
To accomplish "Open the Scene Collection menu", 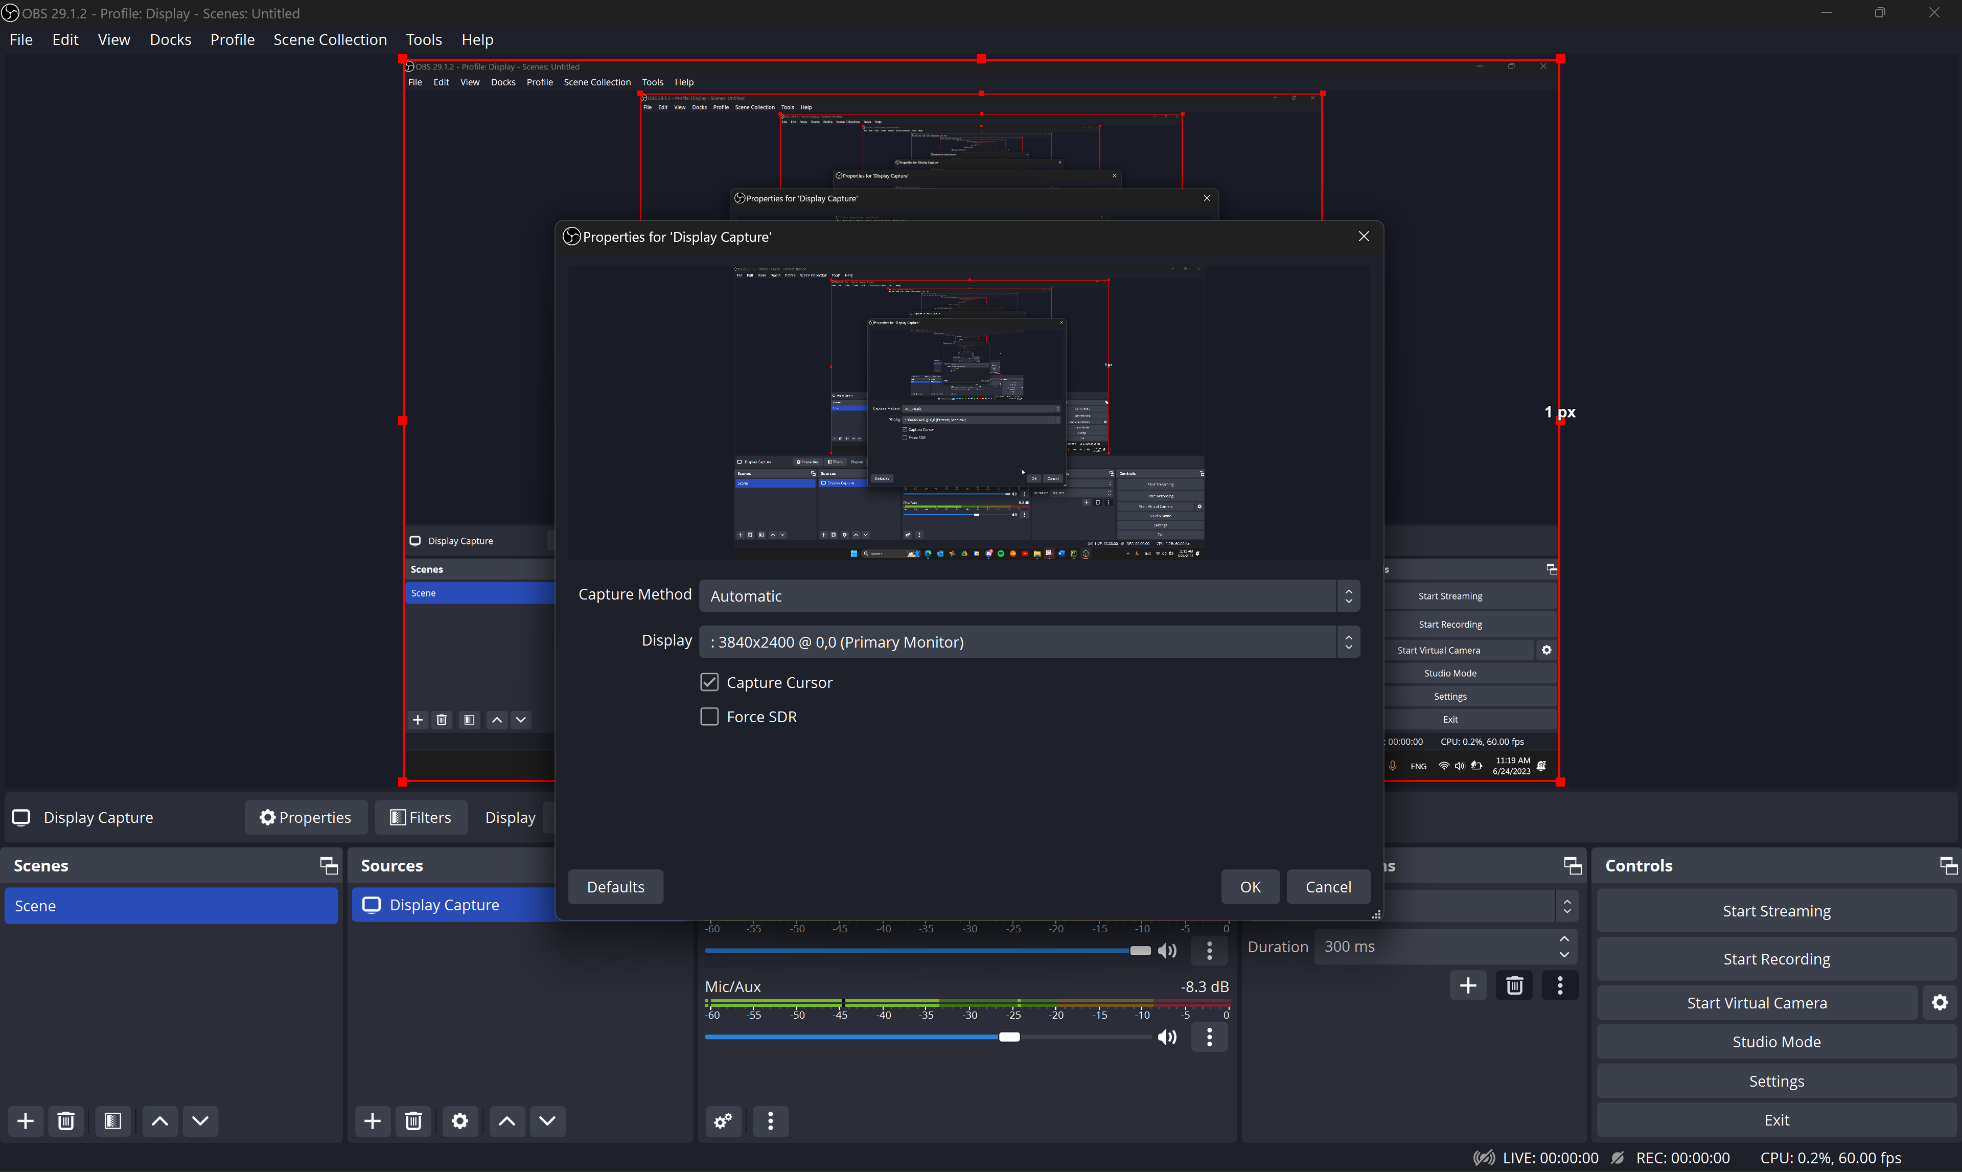I will pos(330,39).
